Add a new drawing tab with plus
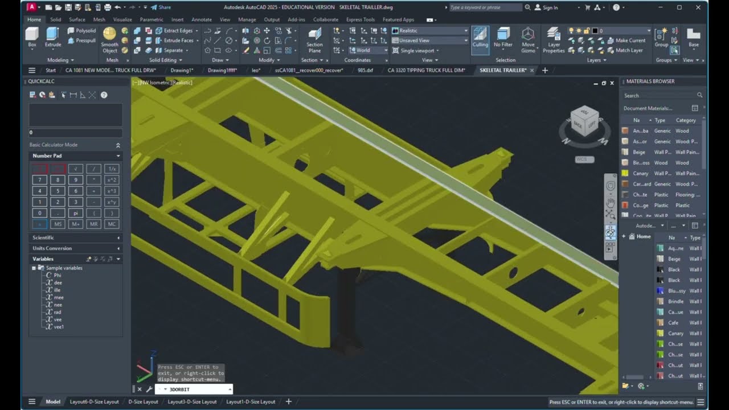The image size is (729, 410). 545,70
